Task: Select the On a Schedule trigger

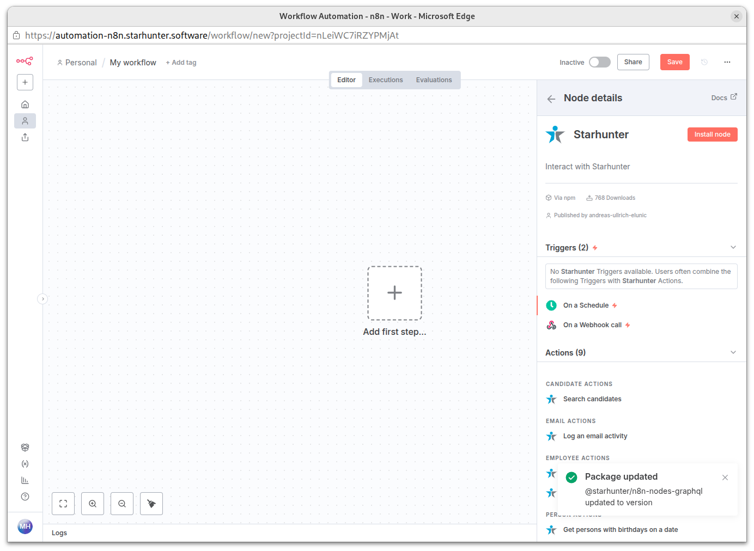Action: 642,305
